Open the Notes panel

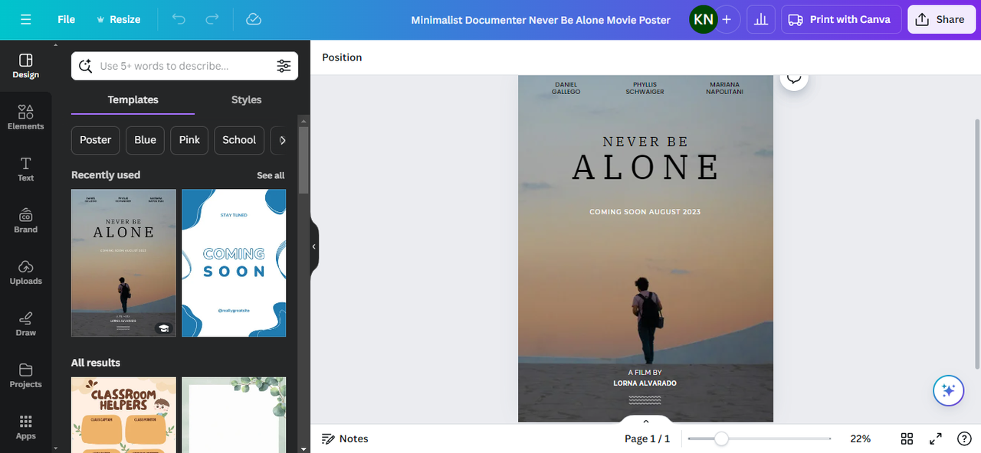coord(345,438)
